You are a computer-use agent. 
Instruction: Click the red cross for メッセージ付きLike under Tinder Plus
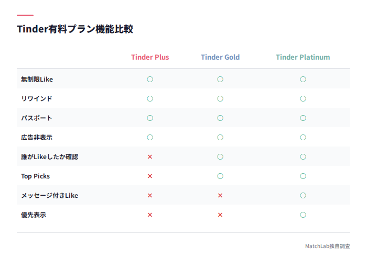pyautogui.click(x=150, y=196)
